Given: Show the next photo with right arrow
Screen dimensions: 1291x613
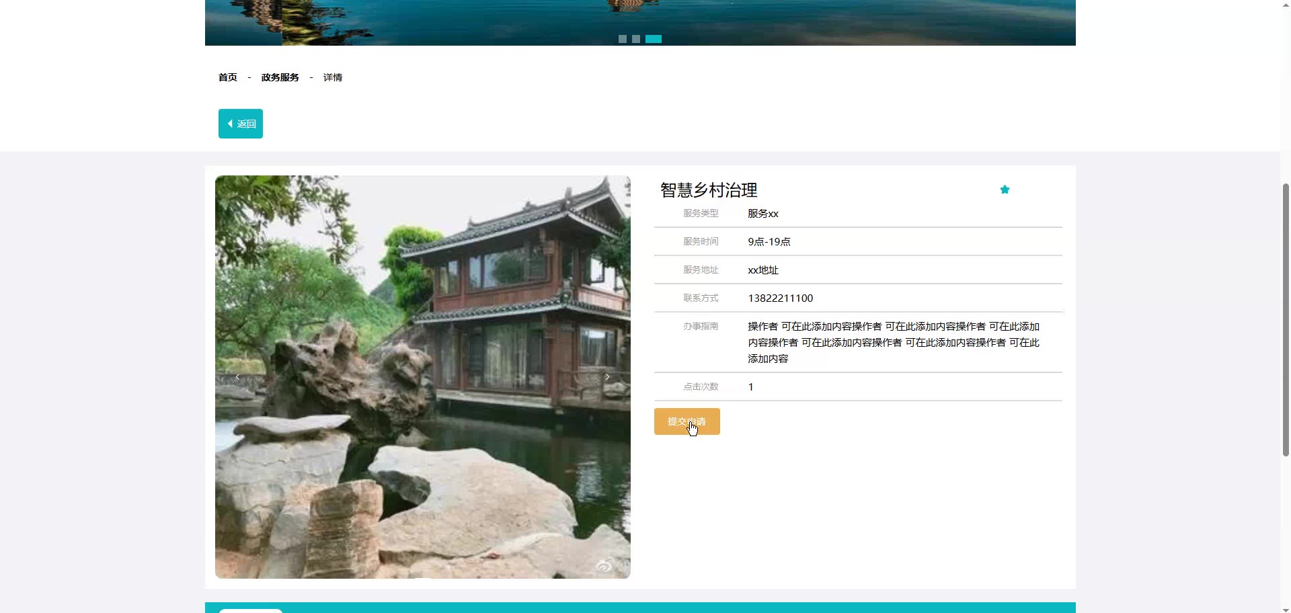Looking at the screenshot, I should tap(607, 377).
